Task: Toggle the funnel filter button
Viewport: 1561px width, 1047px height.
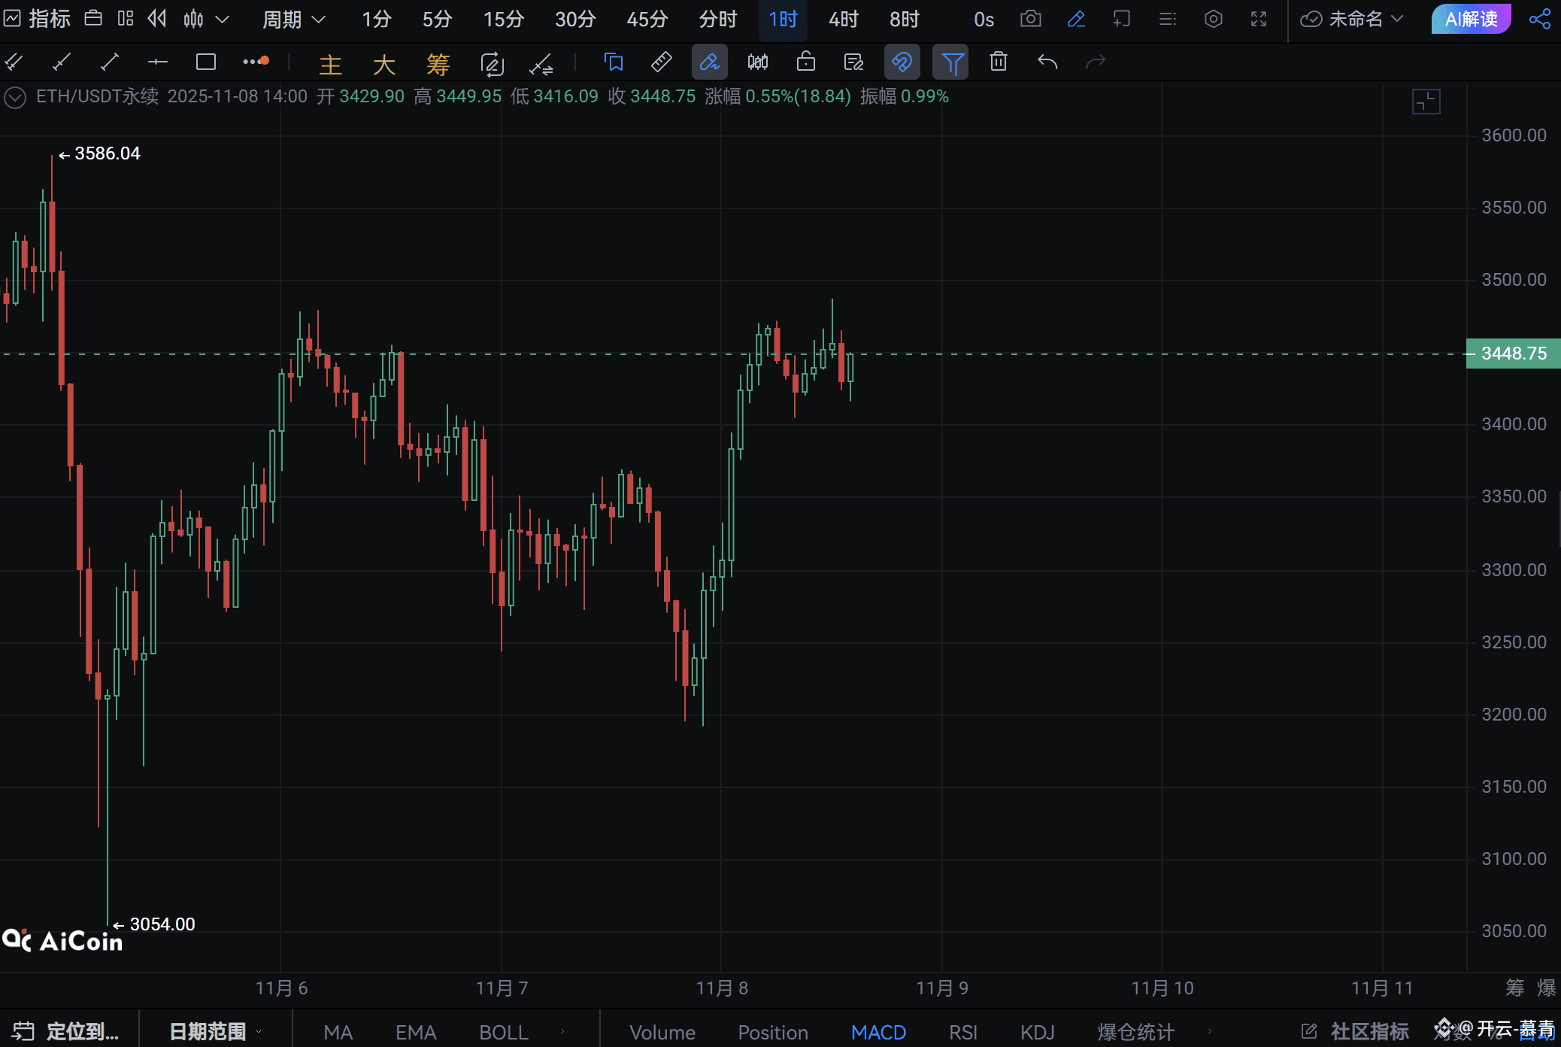Action: 950,62
